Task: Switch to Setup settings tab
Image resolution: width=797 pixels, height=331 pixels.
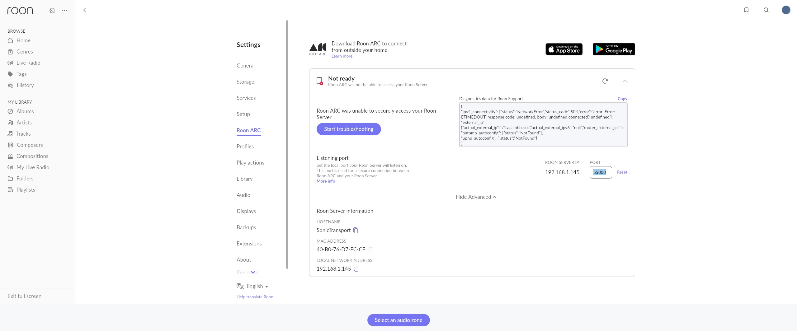Action: (243, 114)
